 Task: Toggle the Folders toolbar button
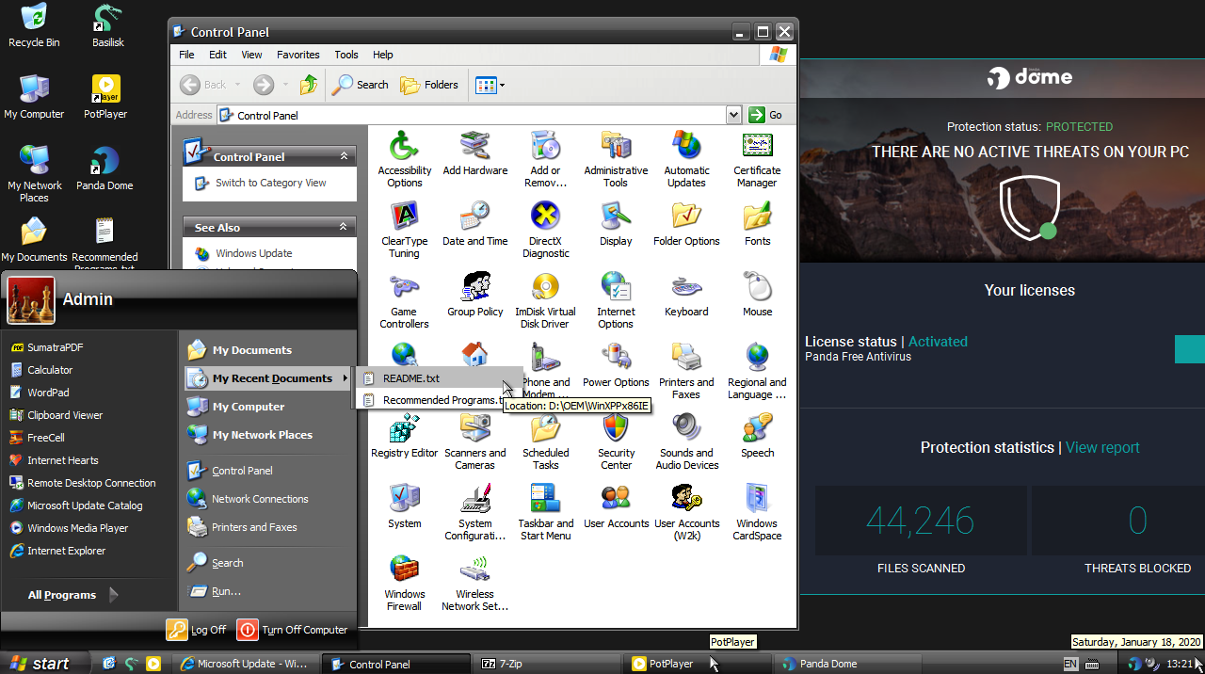click(429, 85)
